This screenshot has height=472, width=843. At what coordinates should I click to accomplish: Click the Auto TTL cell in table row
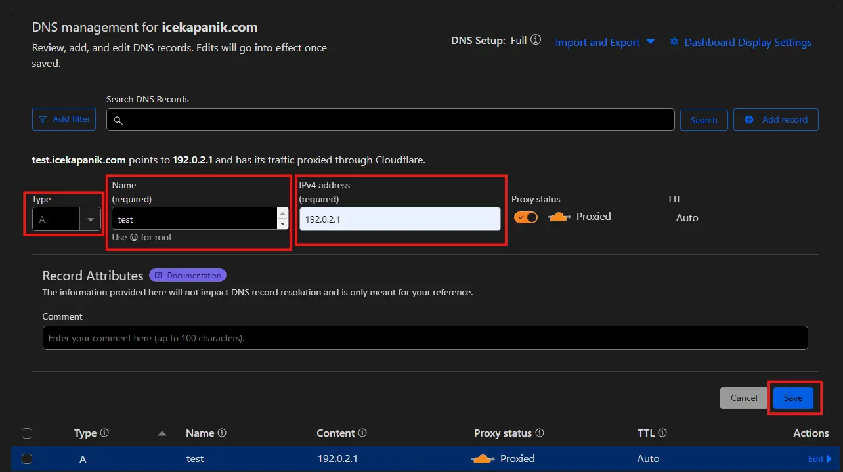point(649,459)
